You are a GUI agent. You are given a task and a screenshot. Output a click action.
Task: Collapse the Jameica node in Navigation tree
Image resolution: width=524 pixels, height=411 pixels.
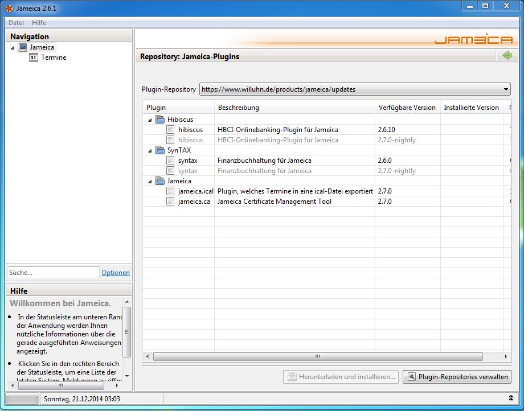[13, 48]
